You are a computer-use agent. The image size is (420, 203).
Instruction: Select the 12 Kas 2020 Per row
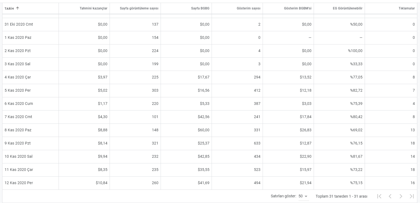pyautogui.click(x=210, y=183)
